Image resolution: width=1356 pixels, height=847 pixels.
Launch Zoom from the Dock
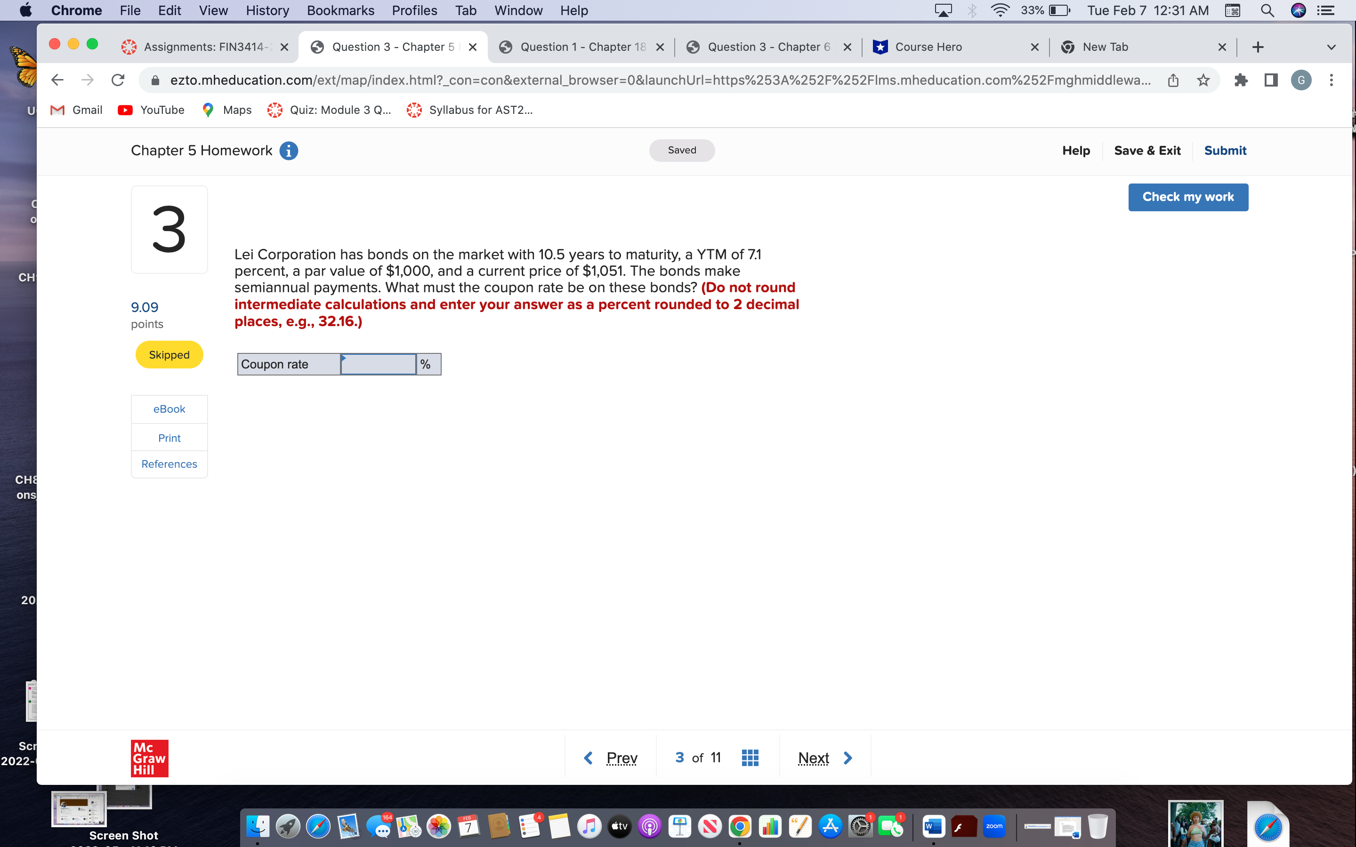(x=994, y=826)
